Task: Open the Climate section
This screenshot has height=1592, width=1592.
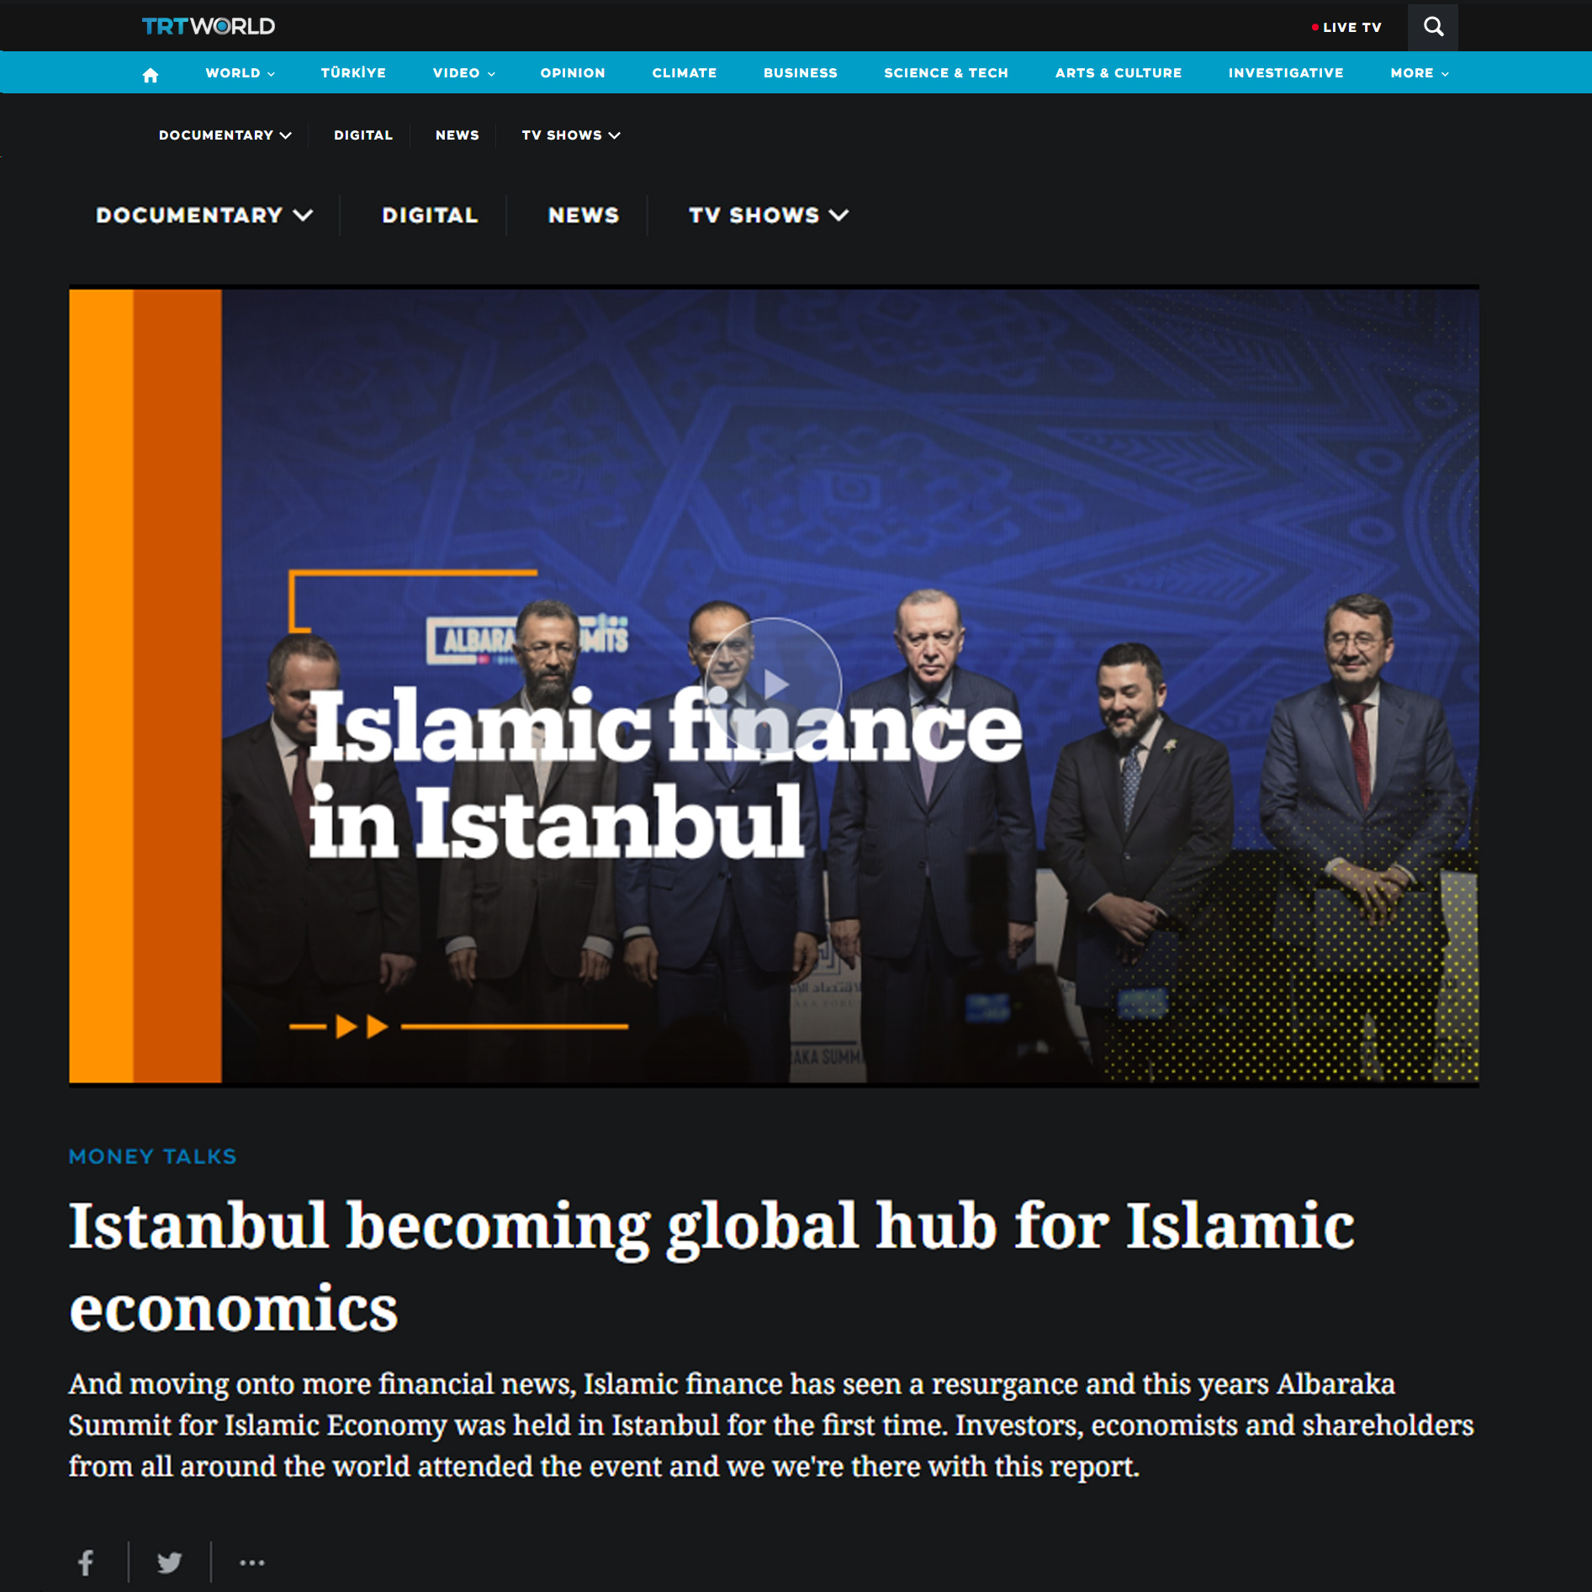Action: click(684, 73)
